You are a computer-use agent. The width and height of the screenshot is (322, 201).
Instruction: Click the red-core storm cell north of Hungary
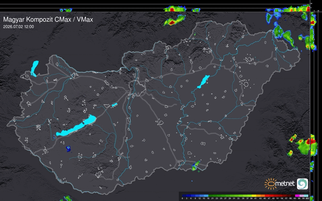(175, 20)
